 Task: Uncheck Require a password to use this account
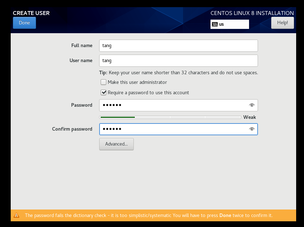click(x=103, y=92)
